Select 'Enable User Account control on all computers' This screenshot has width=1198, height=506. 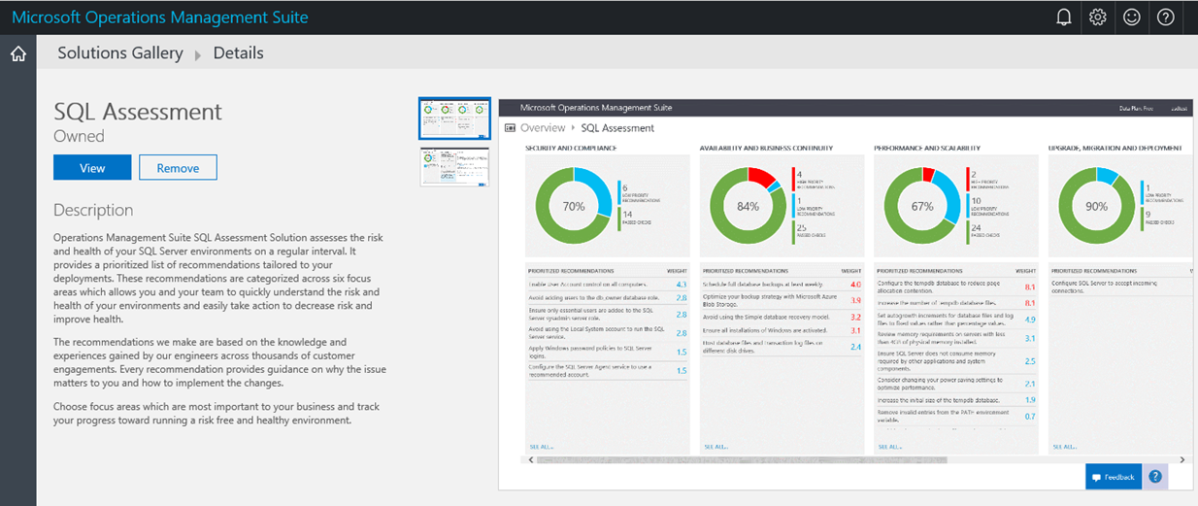pyautogui.click(x=607, y=285)
